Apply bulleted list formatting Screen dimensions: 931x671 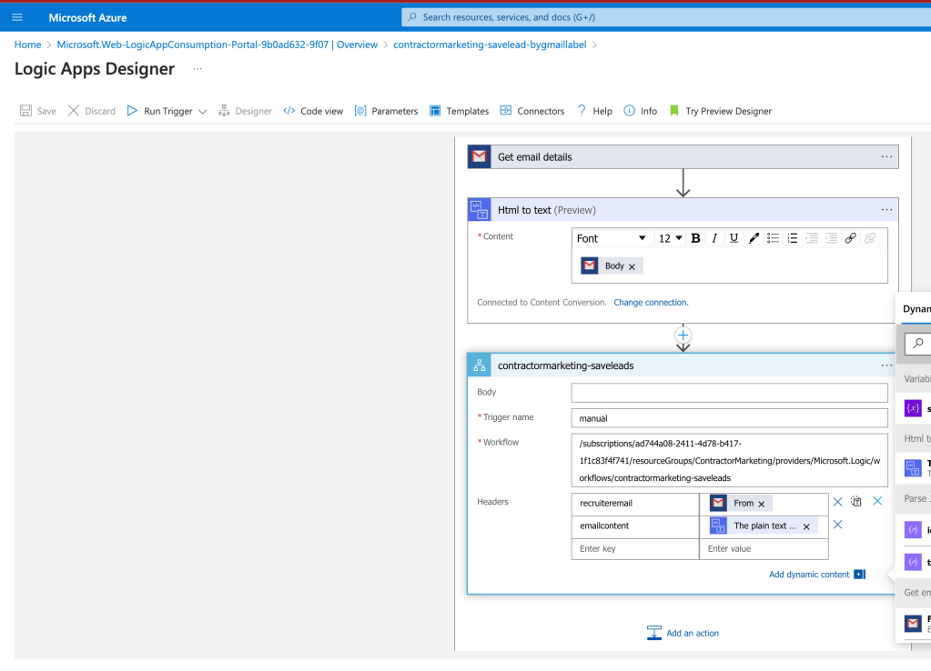(773, 238)
